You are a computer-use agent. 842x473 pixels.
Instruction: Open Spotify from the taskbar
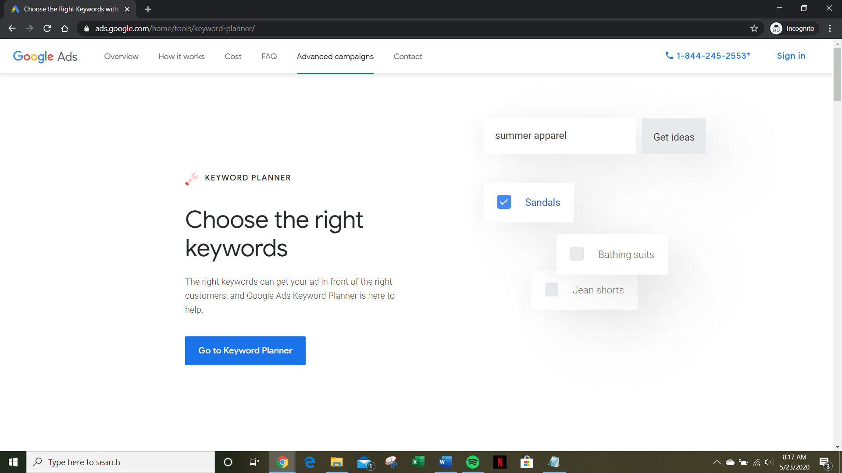473,462
